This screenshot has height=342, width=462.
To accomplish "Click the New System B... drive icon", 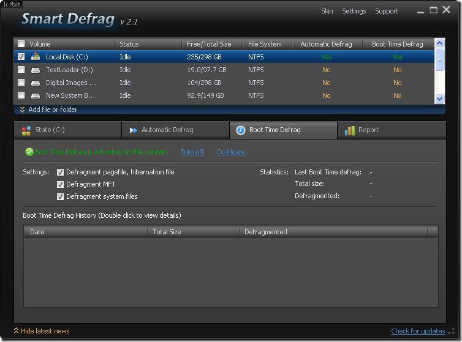I will [x=36, y=95].
